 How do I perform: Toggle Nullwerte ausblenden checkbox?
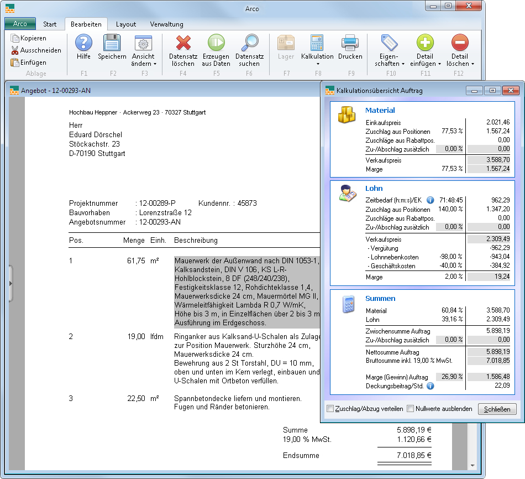pos(411,409)
